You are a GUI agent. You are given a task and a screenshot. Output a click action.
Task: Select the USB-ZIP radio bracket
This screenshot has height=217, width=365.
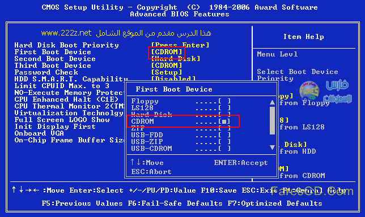[224, 142]
